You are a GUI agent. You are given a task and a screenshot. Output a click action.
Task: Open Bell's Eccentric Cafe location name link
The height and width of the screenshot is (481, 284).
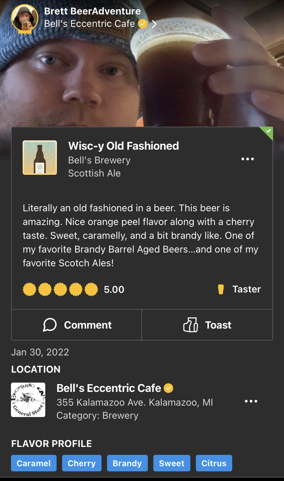click(109, 388)
